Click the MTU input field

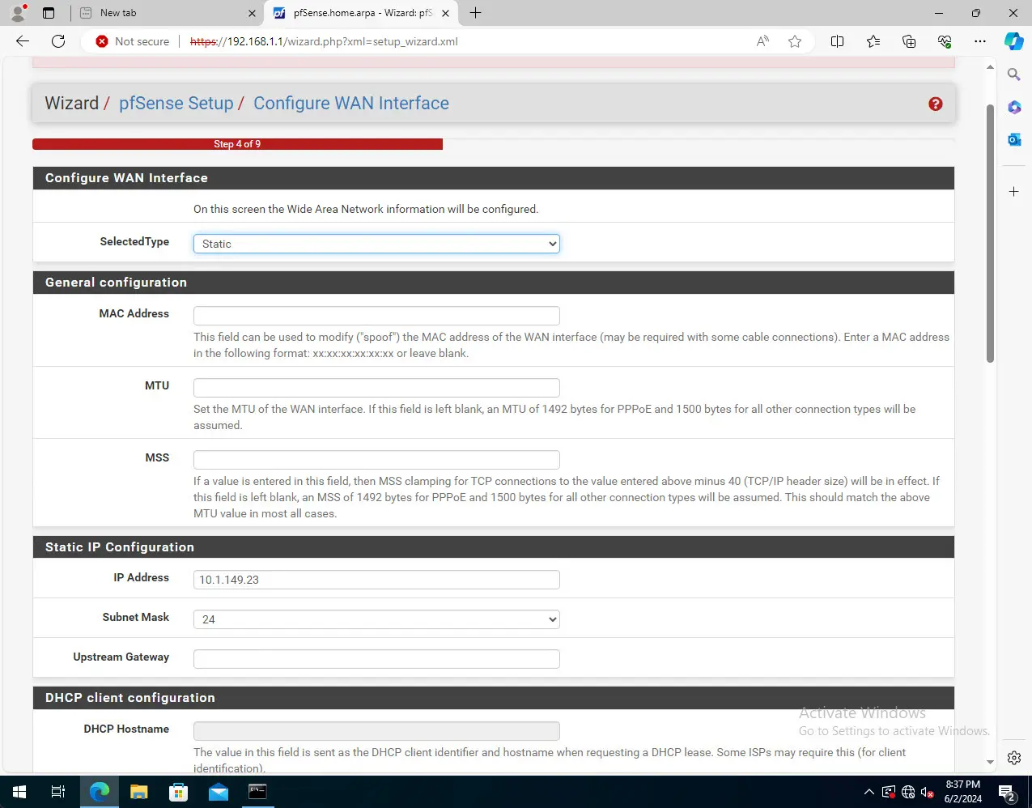click(x=376, y=388)
